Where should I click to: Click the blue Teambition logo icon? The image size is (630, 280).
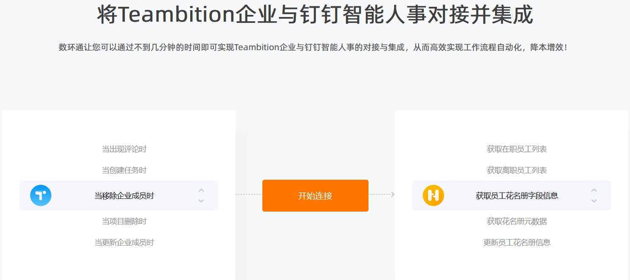tap(41, 195)
